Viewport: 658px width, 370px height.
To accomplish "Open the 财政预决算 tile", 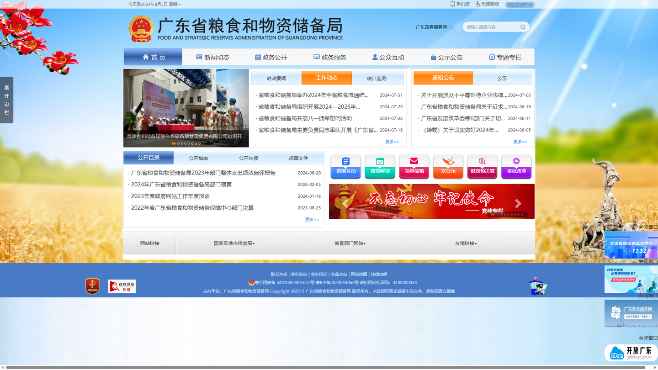I will (x=482, y=166).
